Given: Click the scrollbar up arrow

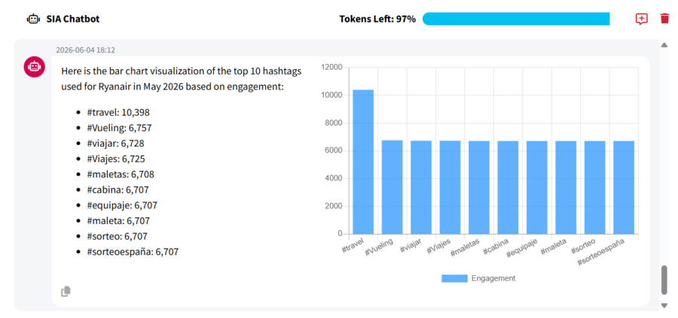Looking at the screenshot, I should (664, 45).
